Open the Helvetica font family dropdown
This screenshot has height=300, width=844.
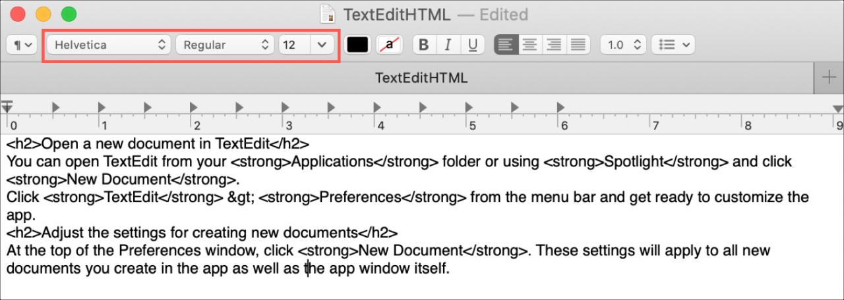click(109, 45)
